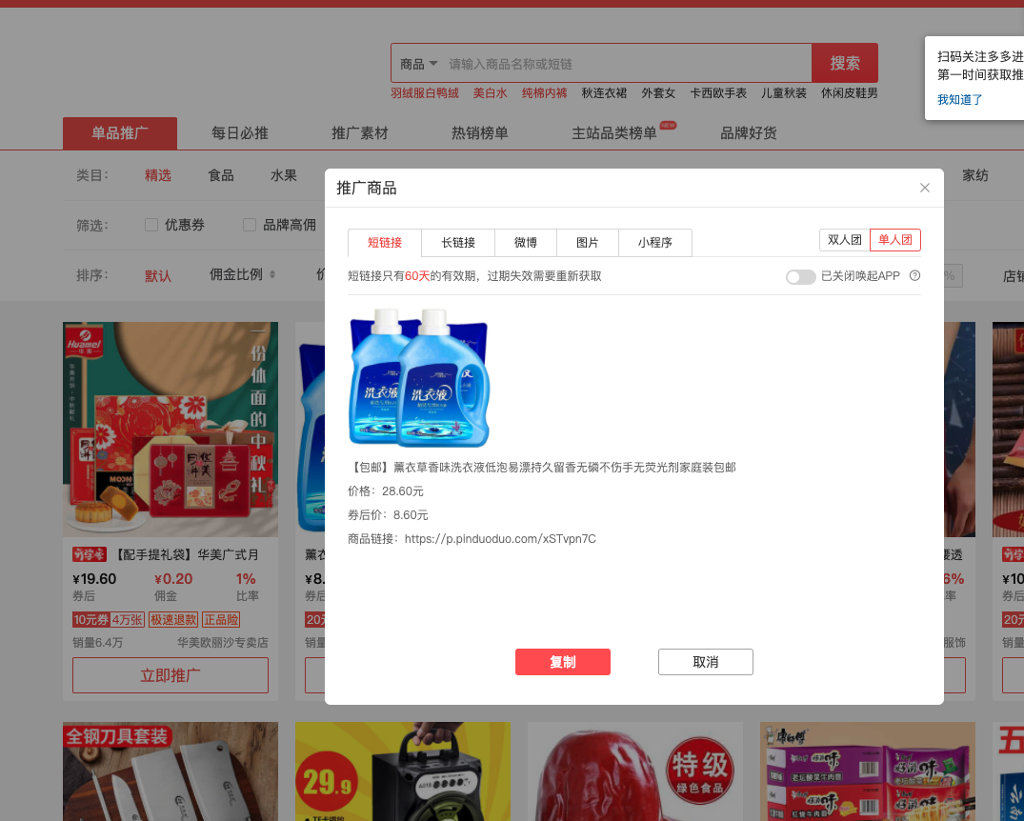This screenshot has width=1024, height=821.
Task: Click the 儿童秋装 keyword
Action: pos(784,93)
